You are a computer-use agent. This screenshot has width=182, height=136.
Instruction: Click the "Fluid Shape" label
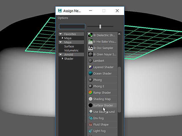101,124
